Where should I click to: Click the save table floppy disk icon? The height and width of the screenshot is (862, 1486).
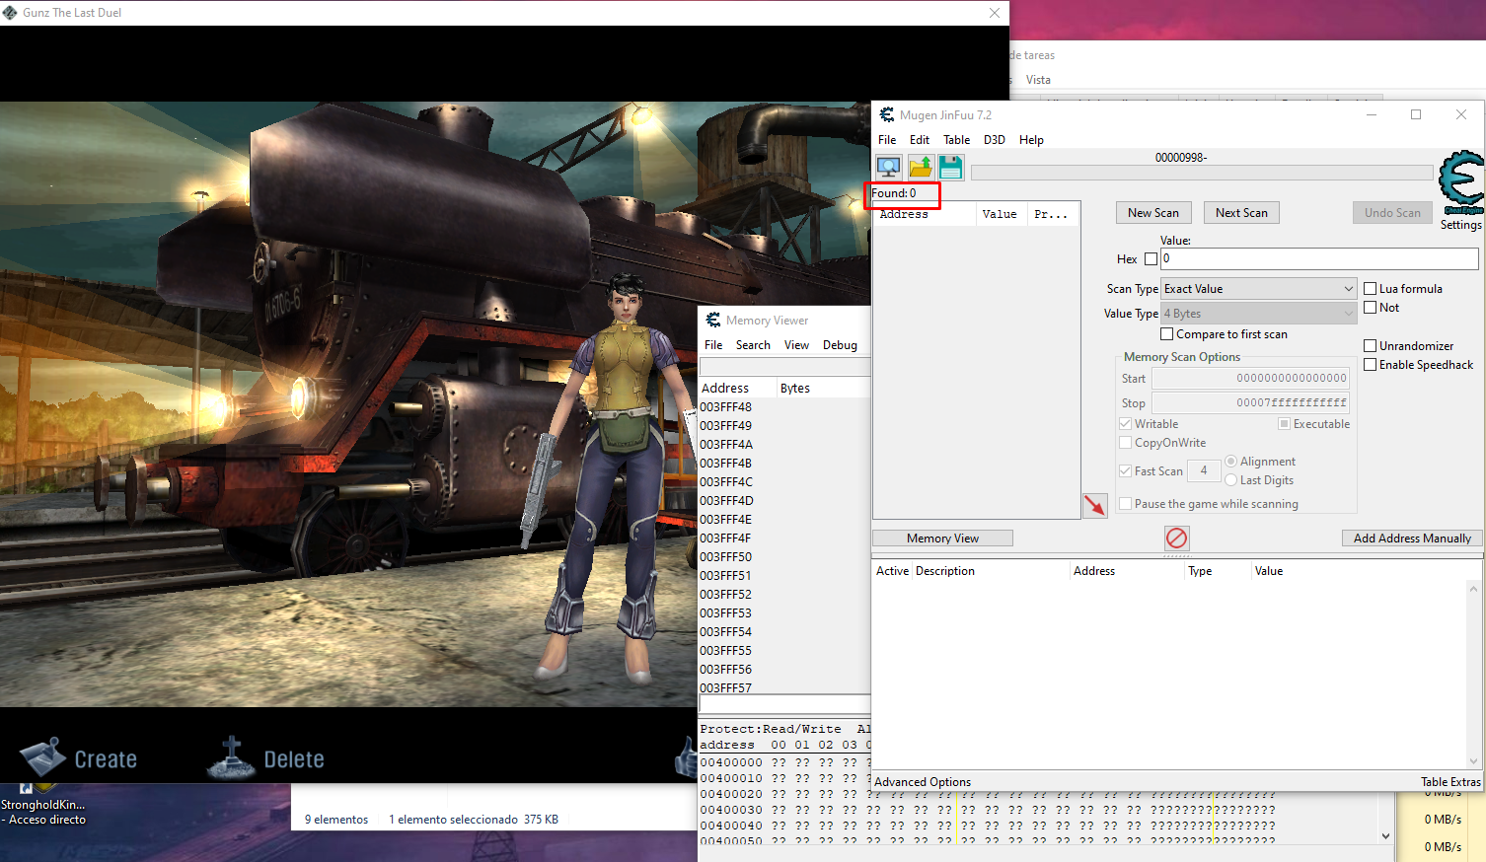[x=950, y=168]
